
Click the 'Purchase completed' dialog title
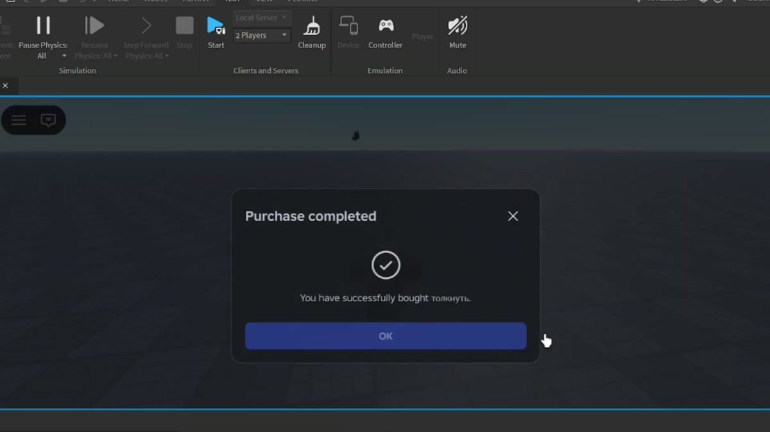[x=311, y=216]
